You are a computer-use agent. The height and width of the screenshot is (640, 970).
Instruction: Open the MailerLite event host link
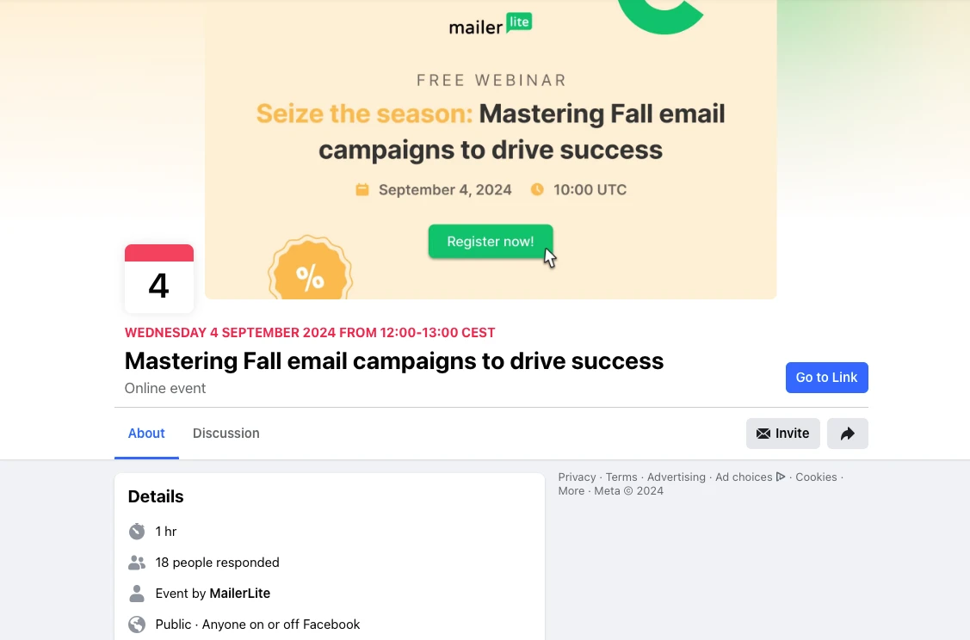(x=240, y=594)
